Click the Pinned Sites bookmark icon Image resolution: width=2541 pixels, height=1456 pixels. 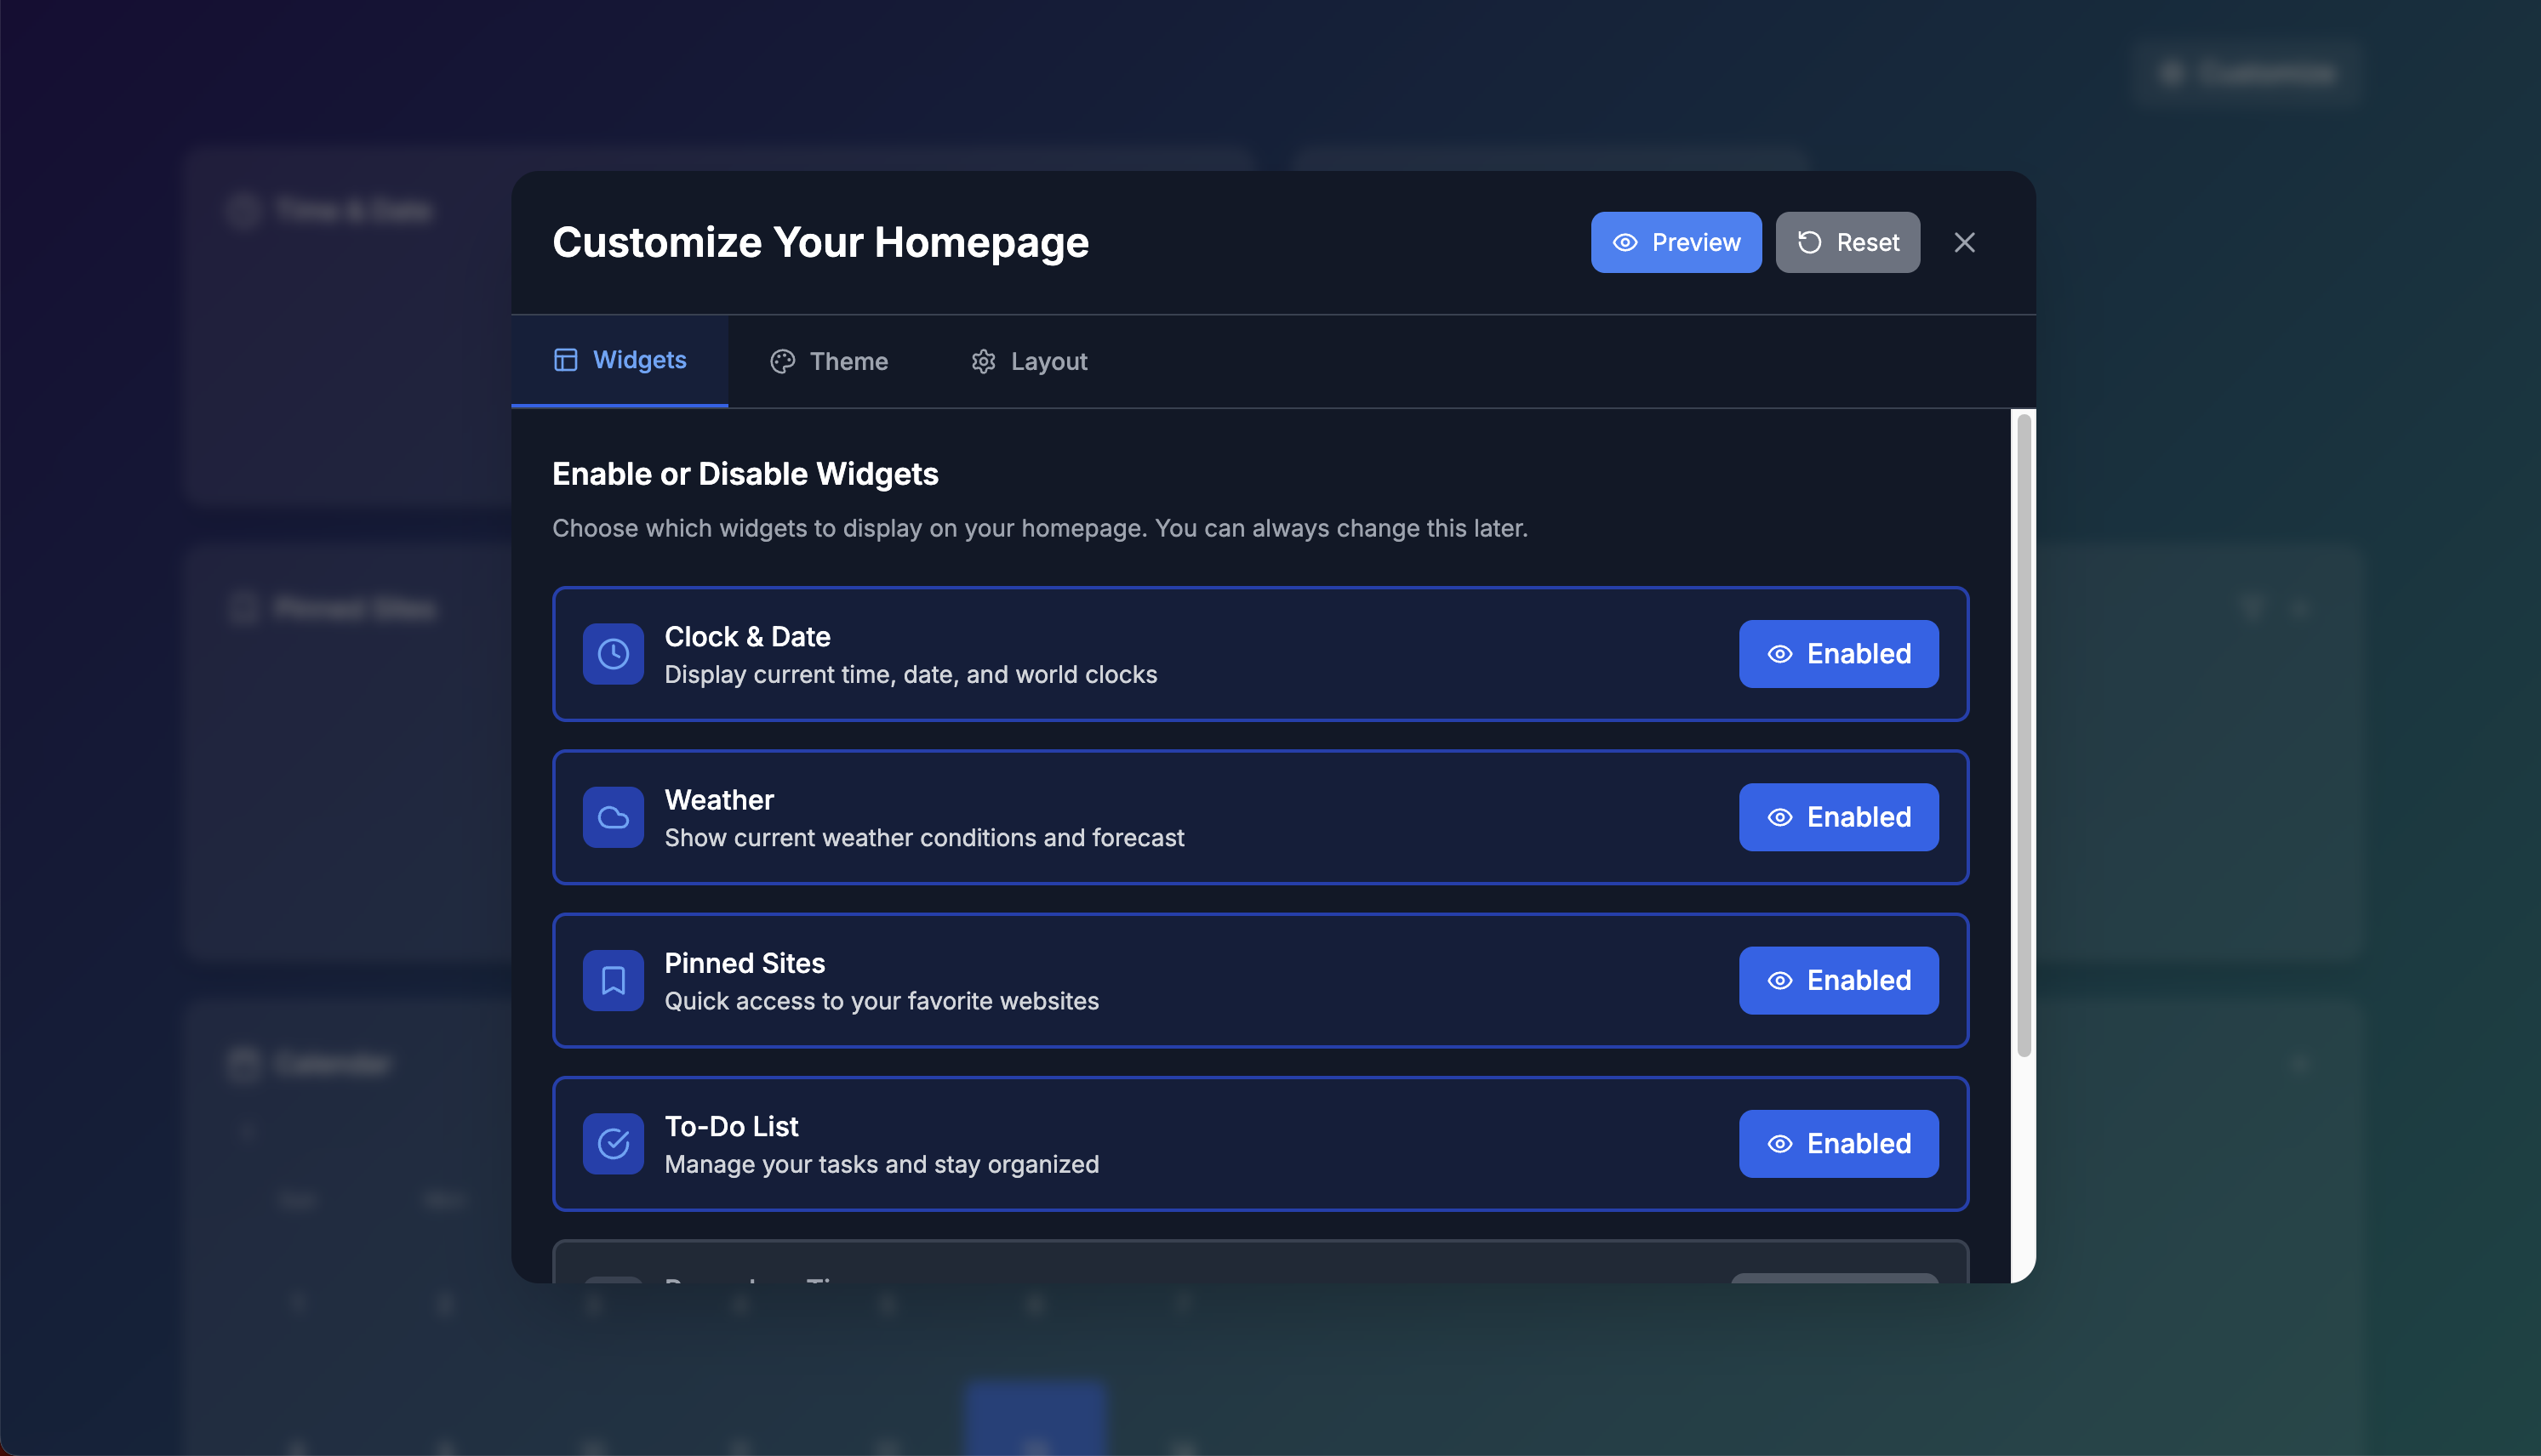[x=614, y=980]
